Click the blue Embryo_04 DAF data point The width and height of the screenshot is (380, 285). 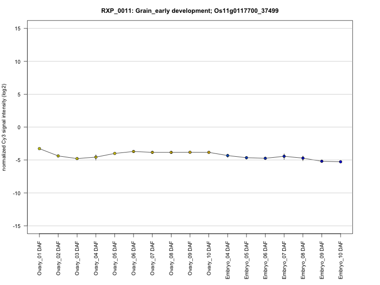point(228,156)
